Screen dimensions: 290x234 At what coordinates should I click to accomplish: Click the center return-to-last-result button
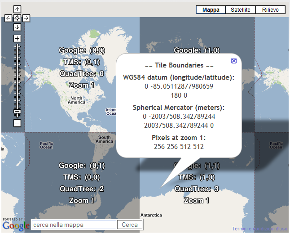tap(17, 18)
